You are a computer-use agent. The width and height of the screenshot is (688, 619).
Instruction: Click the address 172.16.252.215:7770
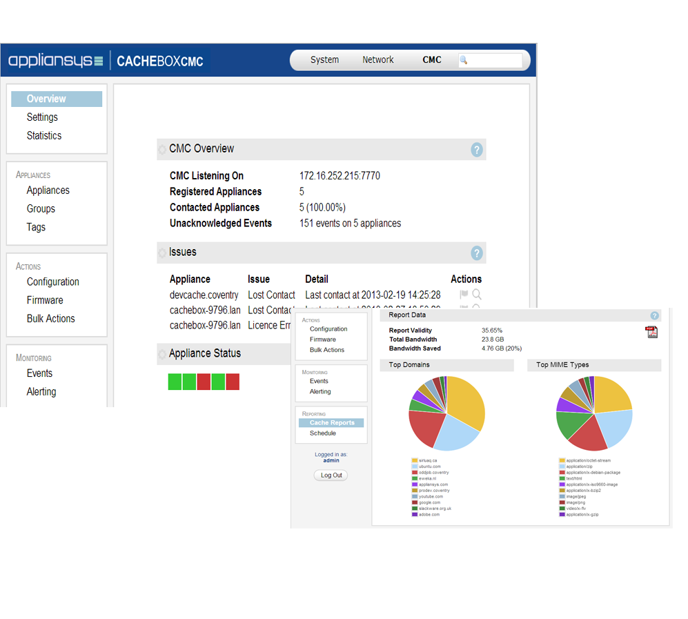click(x=340, y=176)
